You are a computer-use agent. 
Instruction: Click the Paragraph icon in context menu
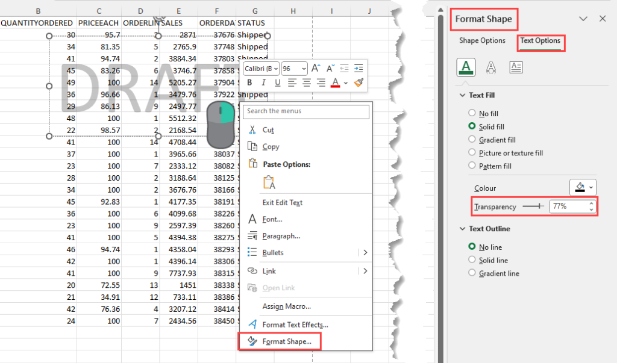pos(252,235)
